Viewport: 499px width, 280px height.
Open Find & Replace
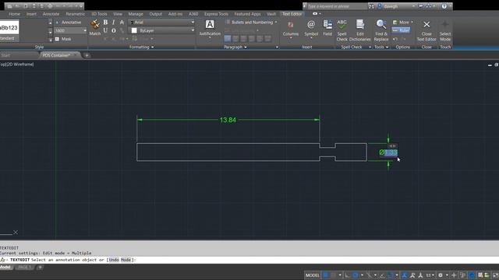(x=381, y=30)
